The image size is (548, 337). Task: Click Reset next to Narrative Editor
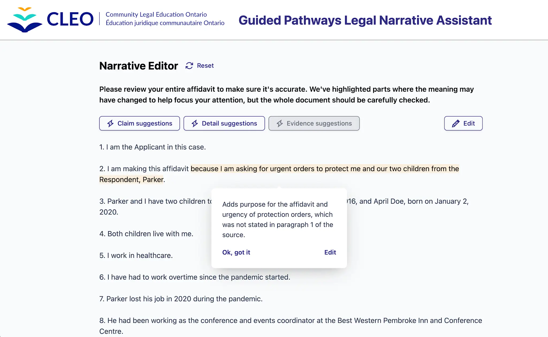tap(205, 65)
